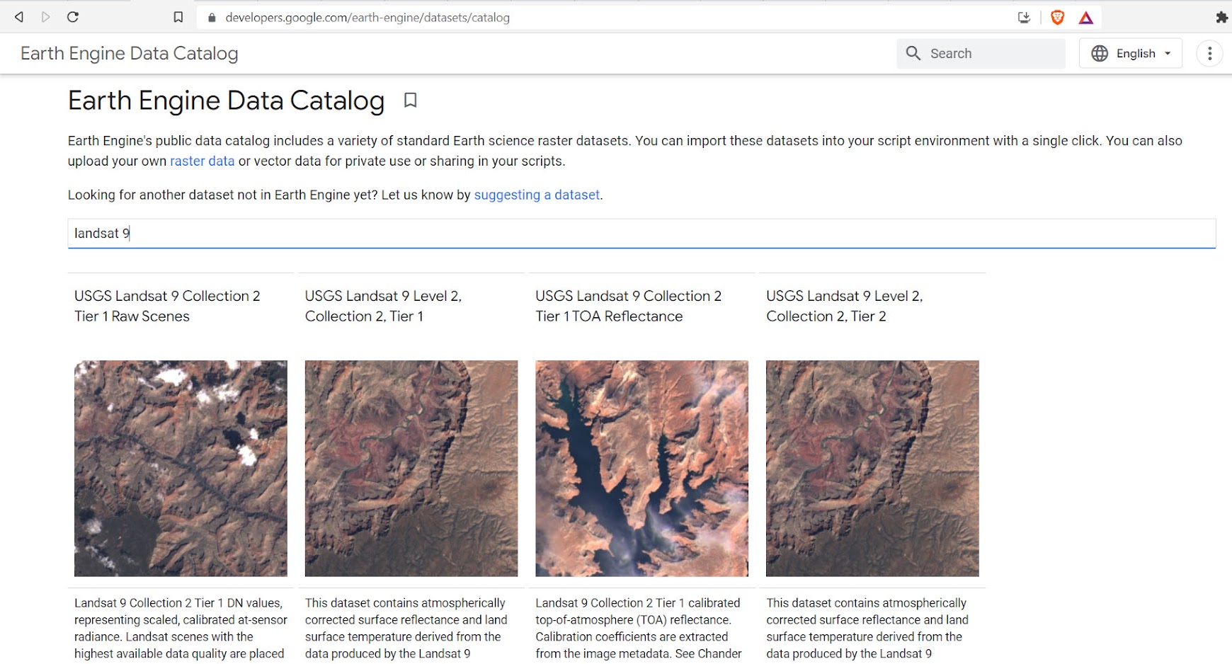Click the globe icon beside English
This screenshot has width=1232, height=664.
[x=1100, y=53]
